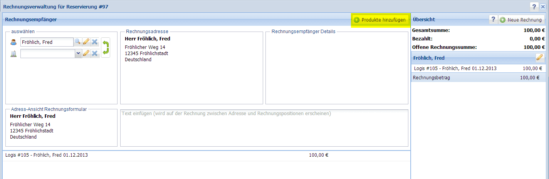Screen dimensions: 549x179
Task: Click the guest name field containing Fröhlich, Fred
Action: pos(46,42)
